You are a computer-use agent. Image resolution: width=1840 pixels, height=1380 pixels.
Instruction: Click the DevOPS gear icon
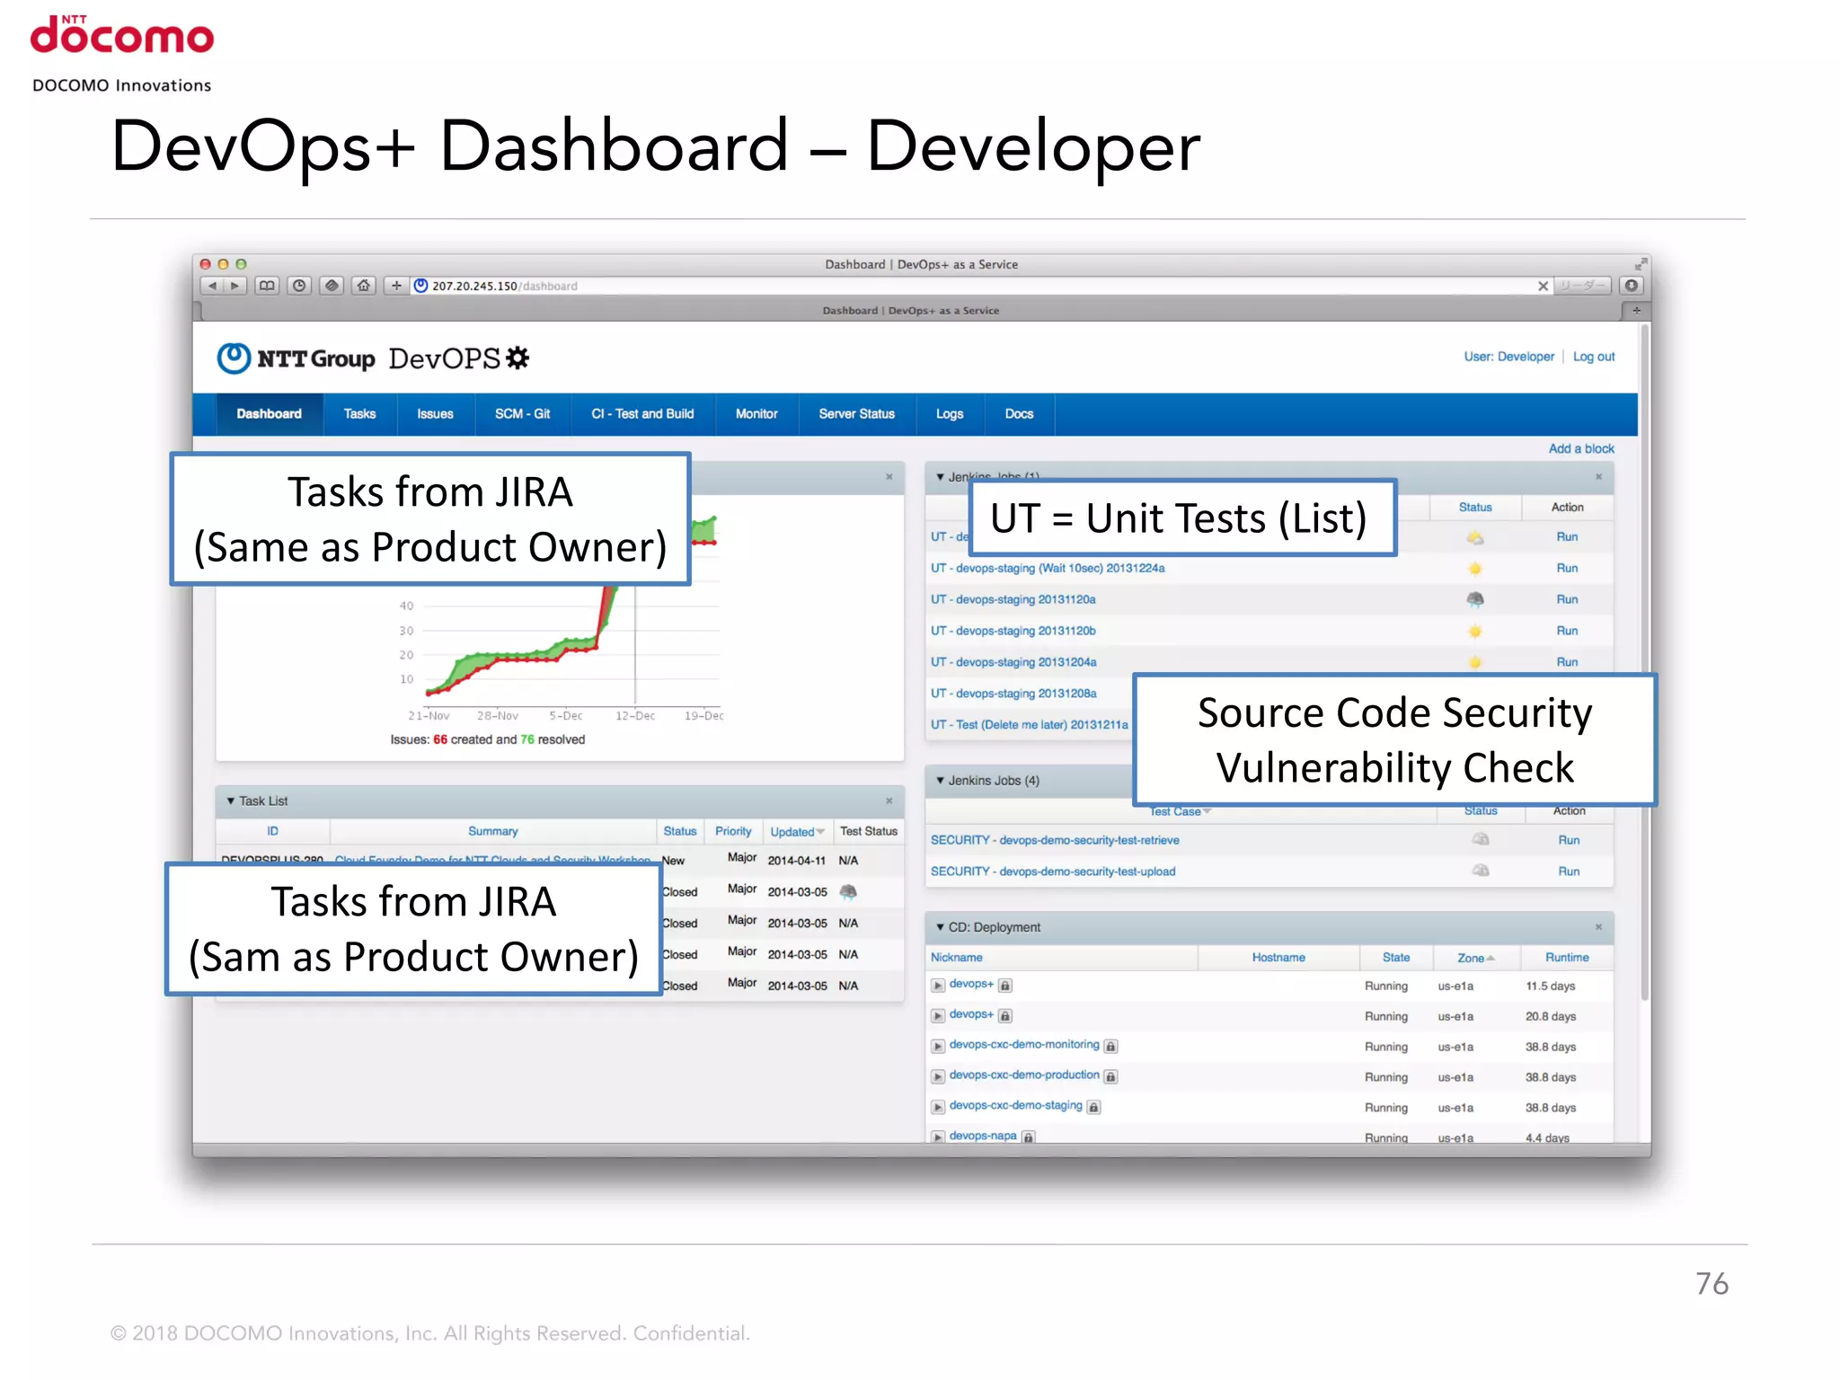point(517,358)
